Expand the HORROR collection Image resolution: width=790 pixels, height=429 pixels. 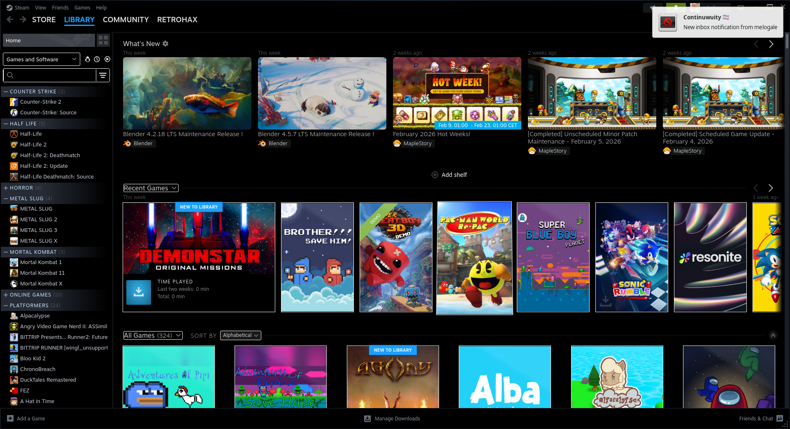(x=6, y=188)
